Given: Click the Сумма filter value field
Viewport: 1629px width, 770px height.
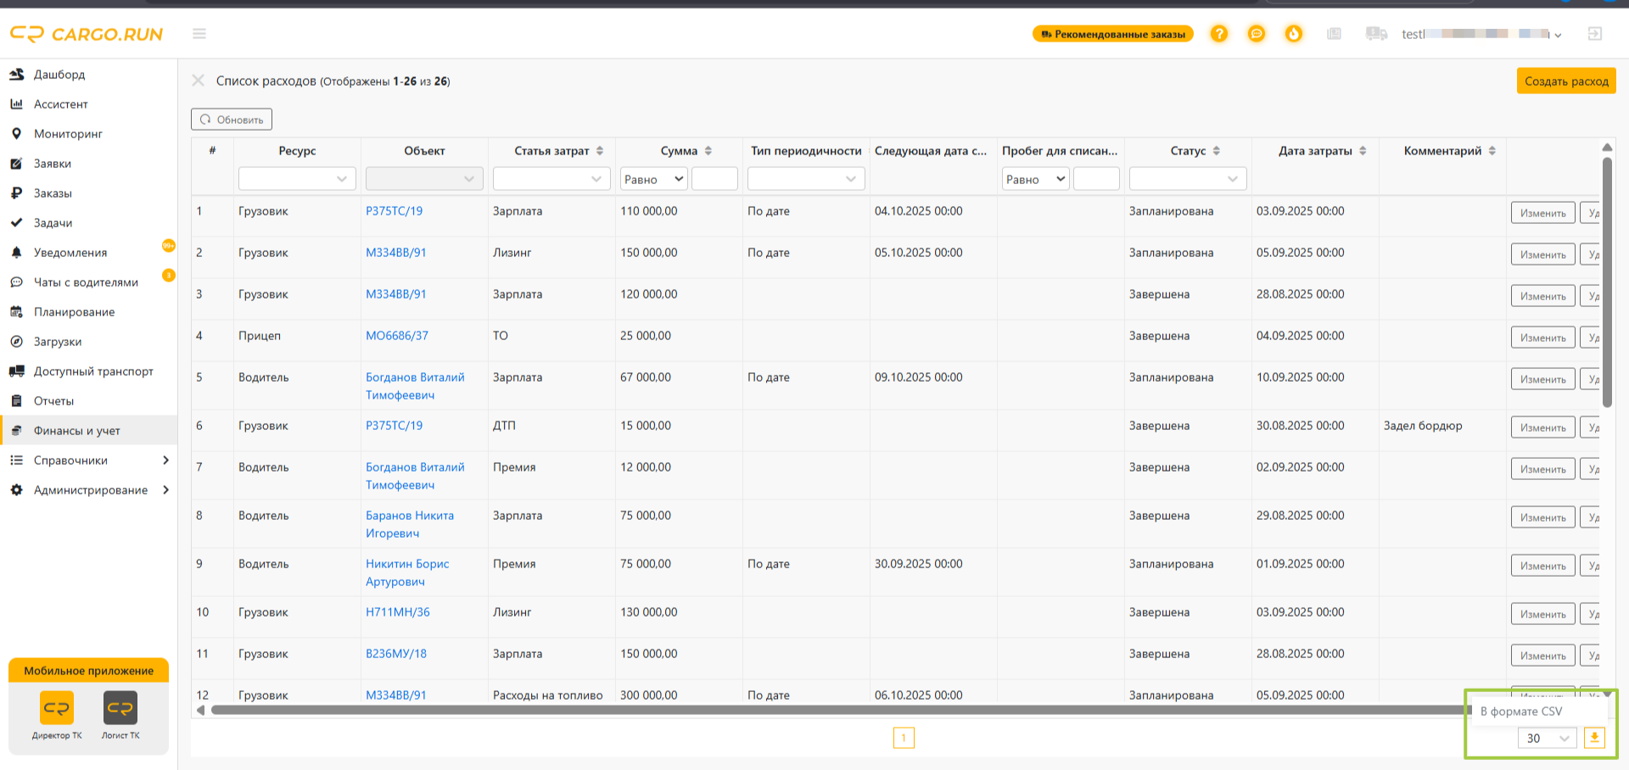Looking at the screenshot, I should point(714,179).
